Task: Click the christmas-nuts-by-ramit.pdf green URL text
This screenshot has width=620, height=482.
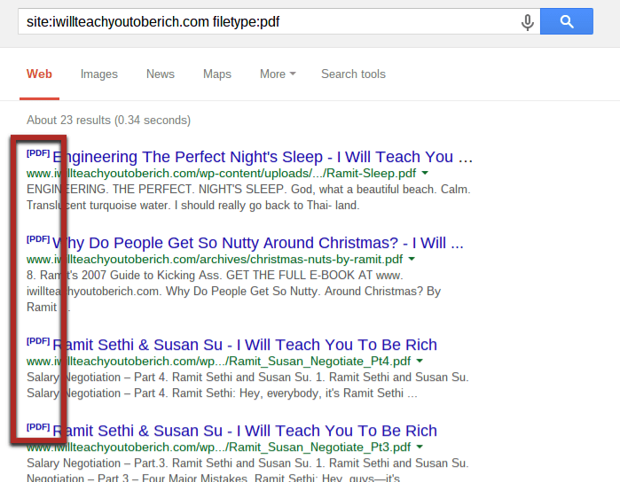Action: 215,260
